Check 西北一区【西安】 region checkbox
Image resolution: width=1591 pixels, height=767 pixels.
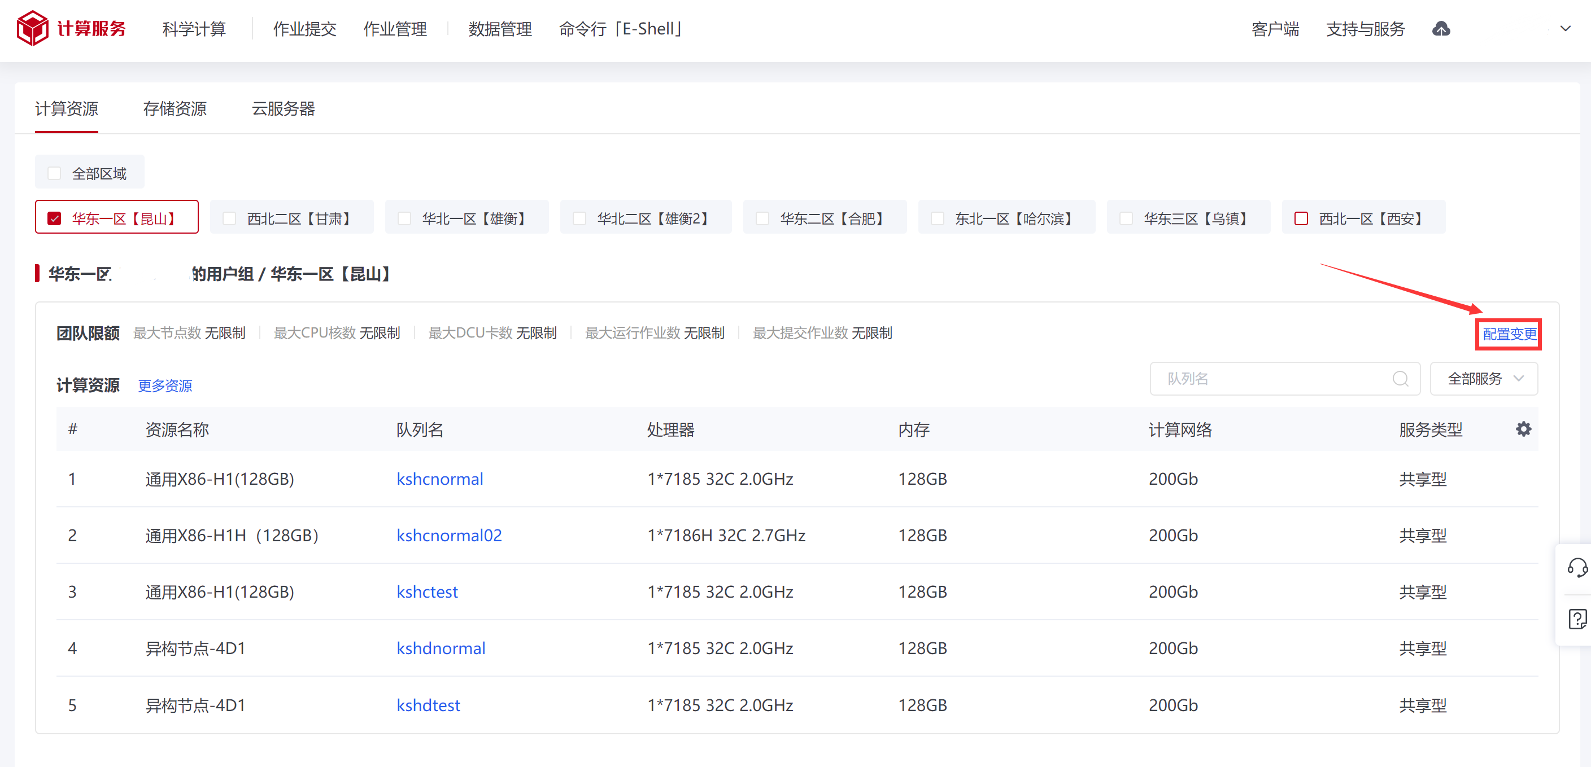click(1301, 218)
